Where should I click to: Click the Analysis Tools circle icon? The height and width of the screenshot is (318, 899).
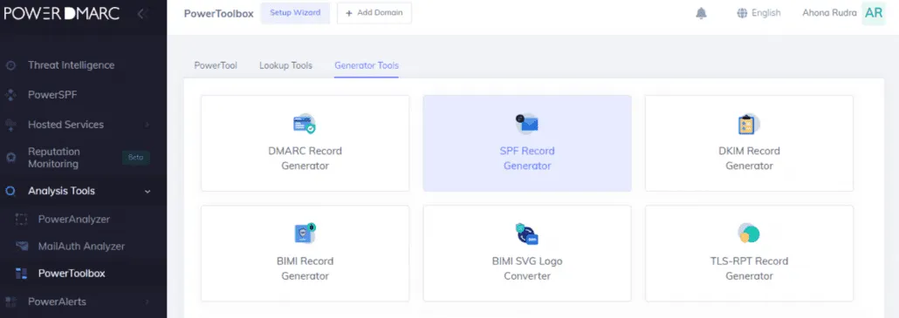(x=10, y=191)
